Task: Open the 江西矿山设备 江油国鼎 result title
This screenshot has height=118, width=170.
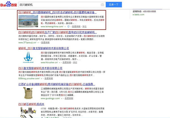Action: click(x=57, y=84)
